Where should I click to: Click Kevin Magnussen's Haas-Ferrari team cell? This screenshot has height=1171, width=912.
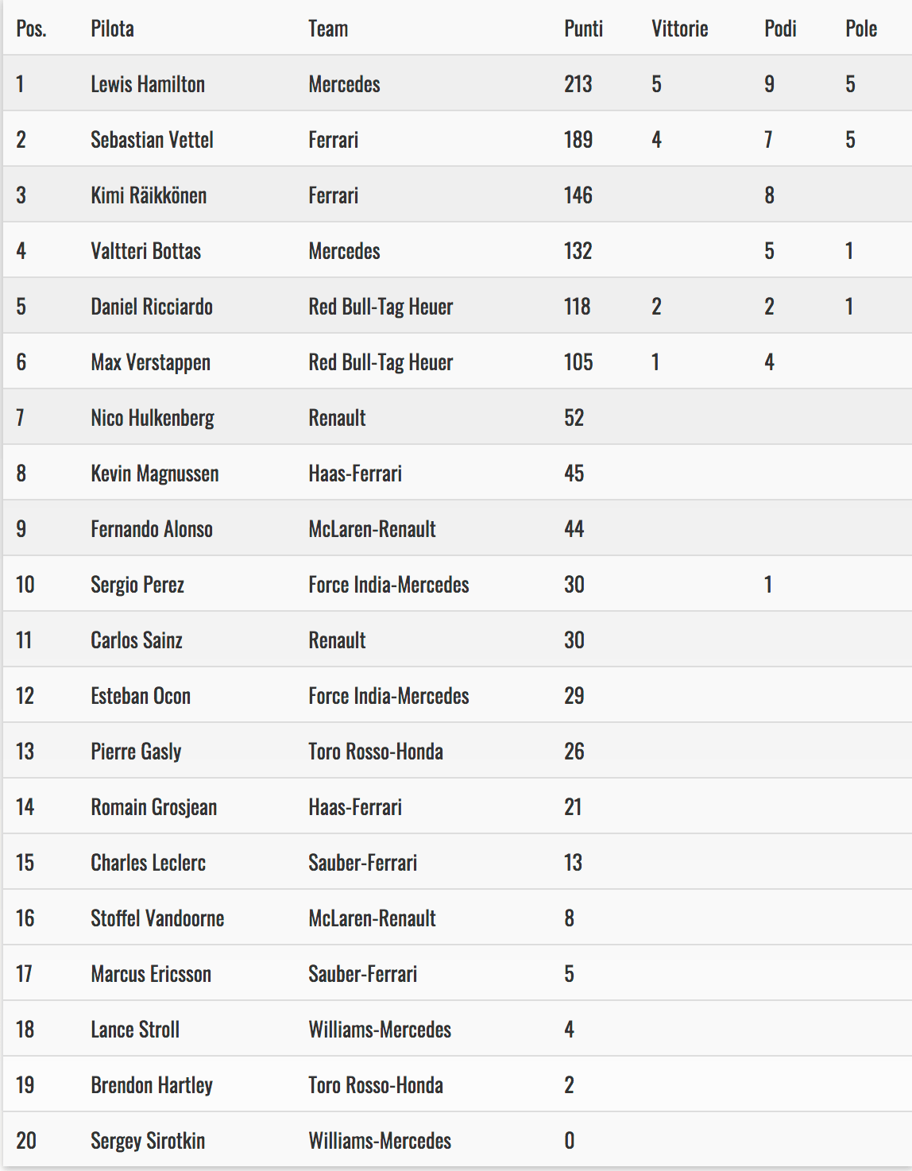(x=355, y=473)
